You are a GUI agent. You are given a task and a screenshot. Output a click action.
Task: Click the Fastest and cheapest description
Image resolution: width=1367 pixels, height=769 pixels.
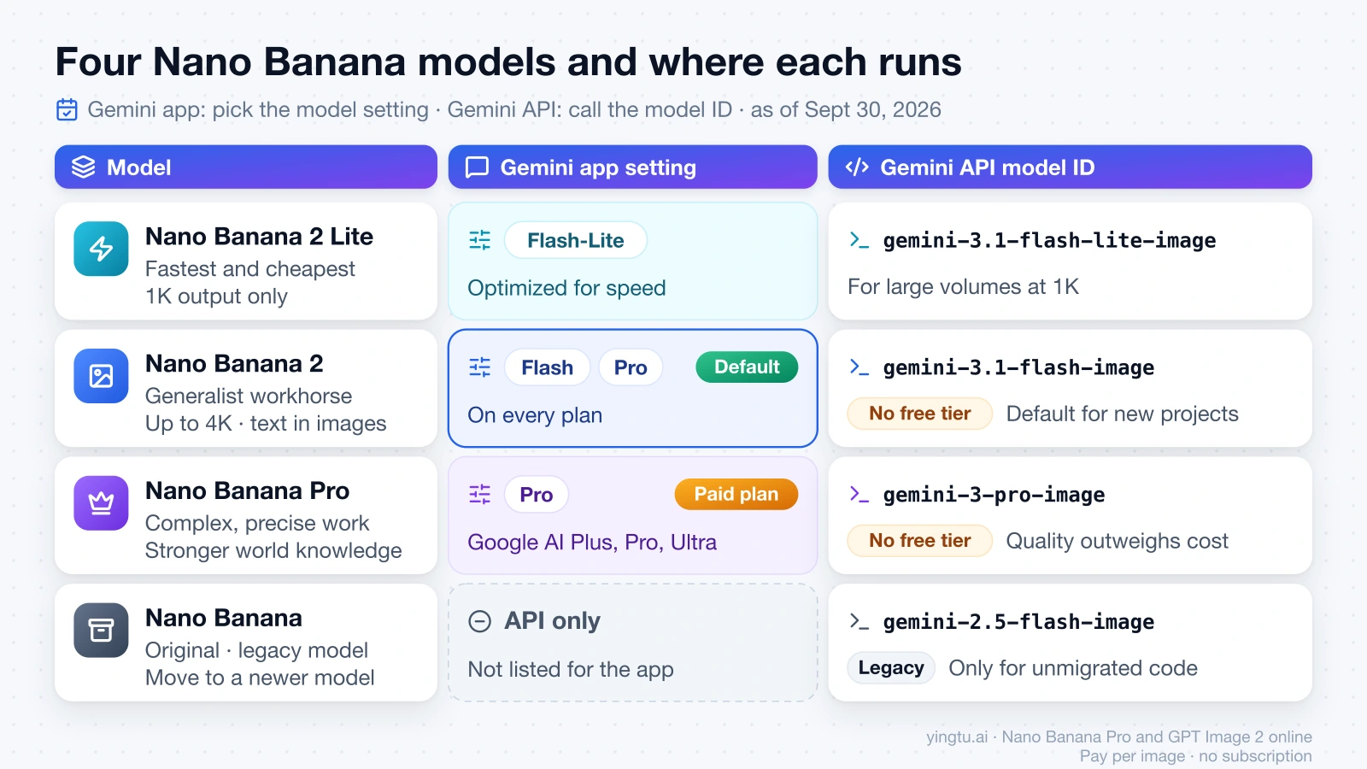pyautogui.click(x=249, y=269)
